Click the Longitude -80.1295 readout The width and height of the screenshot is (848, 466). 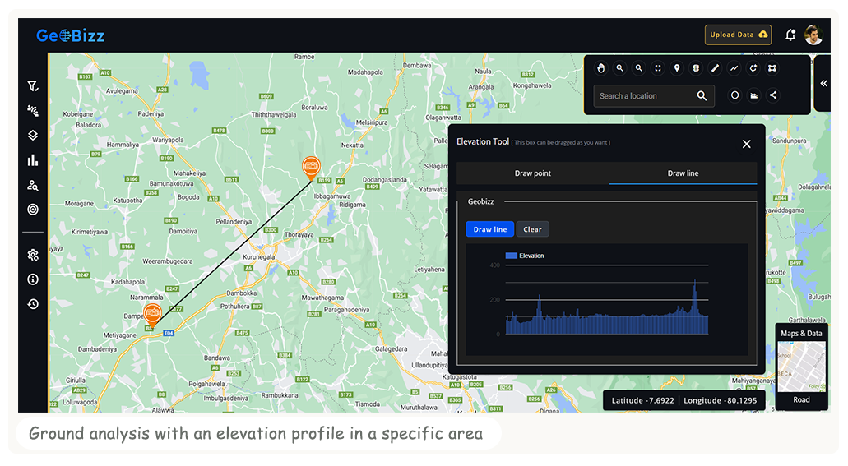(x=720, y=400)
